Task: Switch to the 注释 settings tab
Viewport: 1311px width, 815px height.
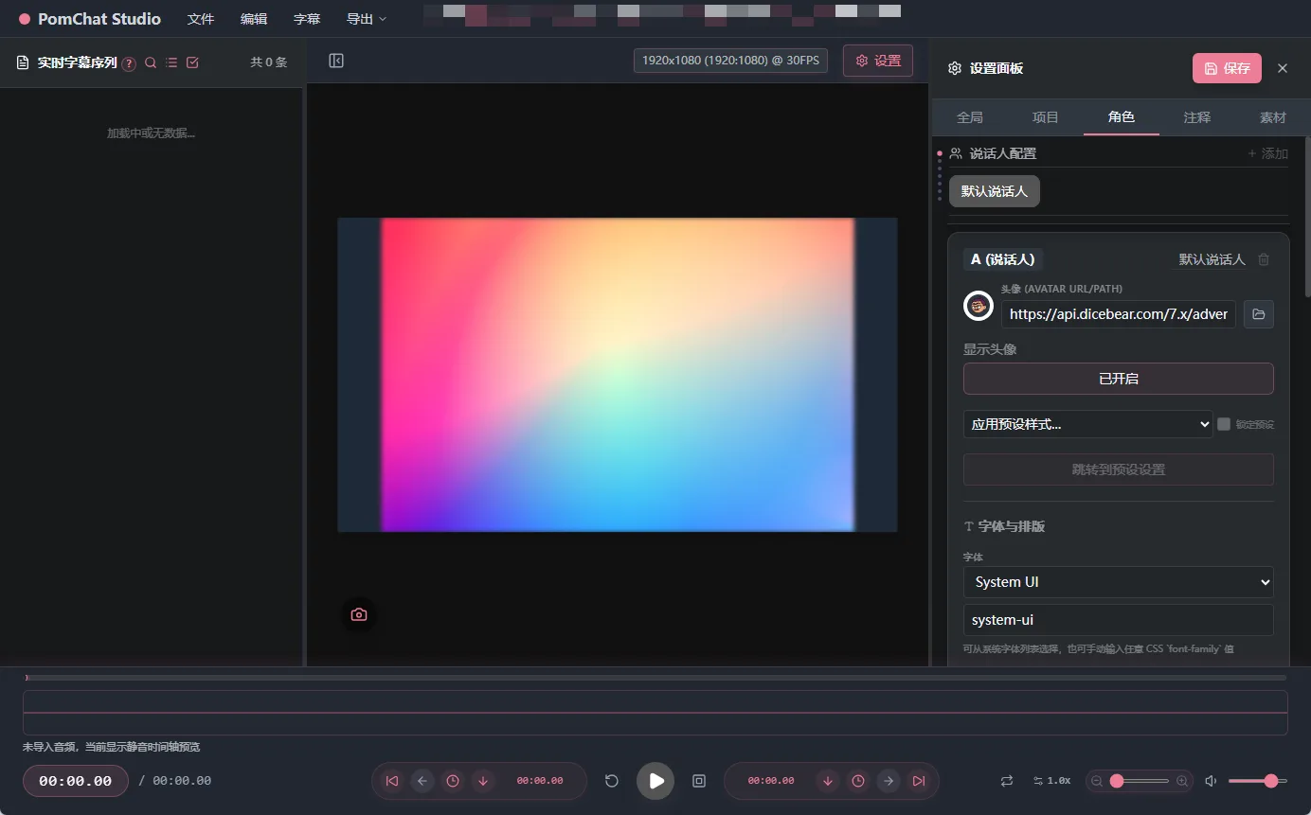Action: [1197, 117]
